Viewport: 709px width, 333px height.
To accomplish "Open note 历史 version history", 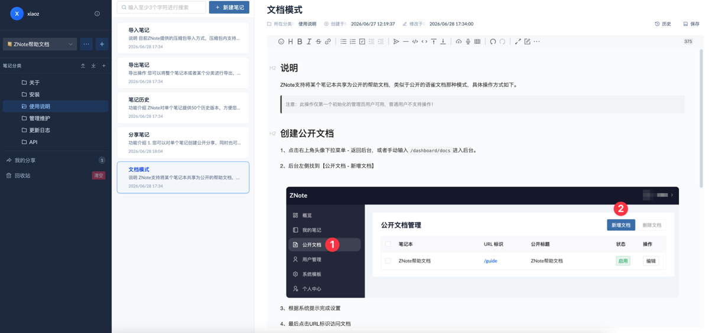I will click(x=663, y=24).
